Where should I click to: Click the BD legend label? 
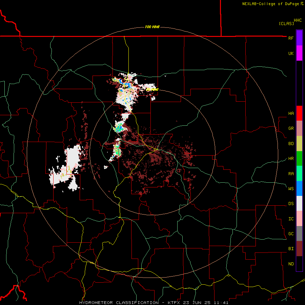pos(291,144)
